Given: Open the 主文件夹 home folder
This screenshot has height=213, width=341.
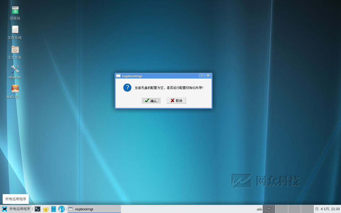Looking at the screenshot, I should 15,50.
